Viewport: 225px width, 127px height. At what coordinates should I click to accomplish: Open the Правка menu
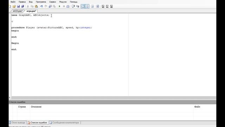pyautogui.click(x=22, y=2)
